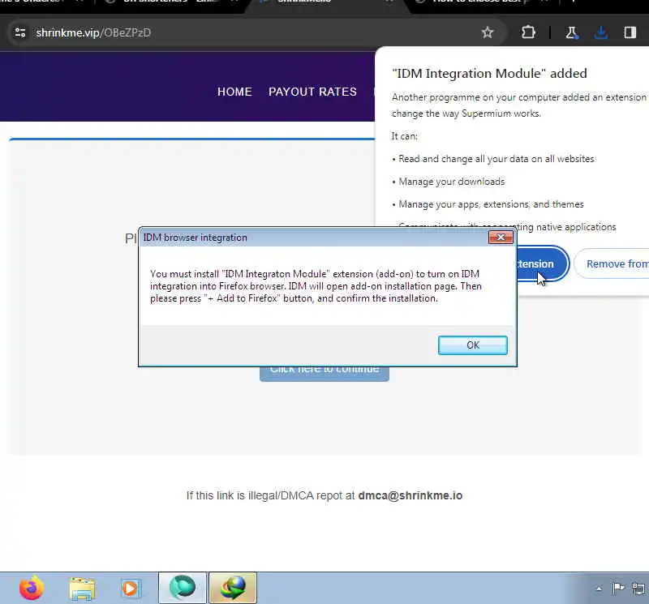Open the network tray icon

[x=638, y=589]
